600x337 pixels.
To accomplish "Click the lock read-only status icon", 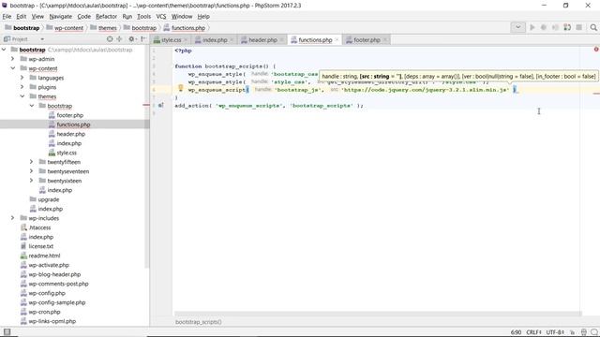I will 573,332.
